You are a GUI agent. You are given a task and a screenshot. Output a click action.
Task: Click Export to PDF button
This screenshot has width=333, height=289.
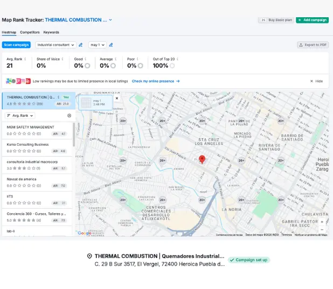(313, 45)
